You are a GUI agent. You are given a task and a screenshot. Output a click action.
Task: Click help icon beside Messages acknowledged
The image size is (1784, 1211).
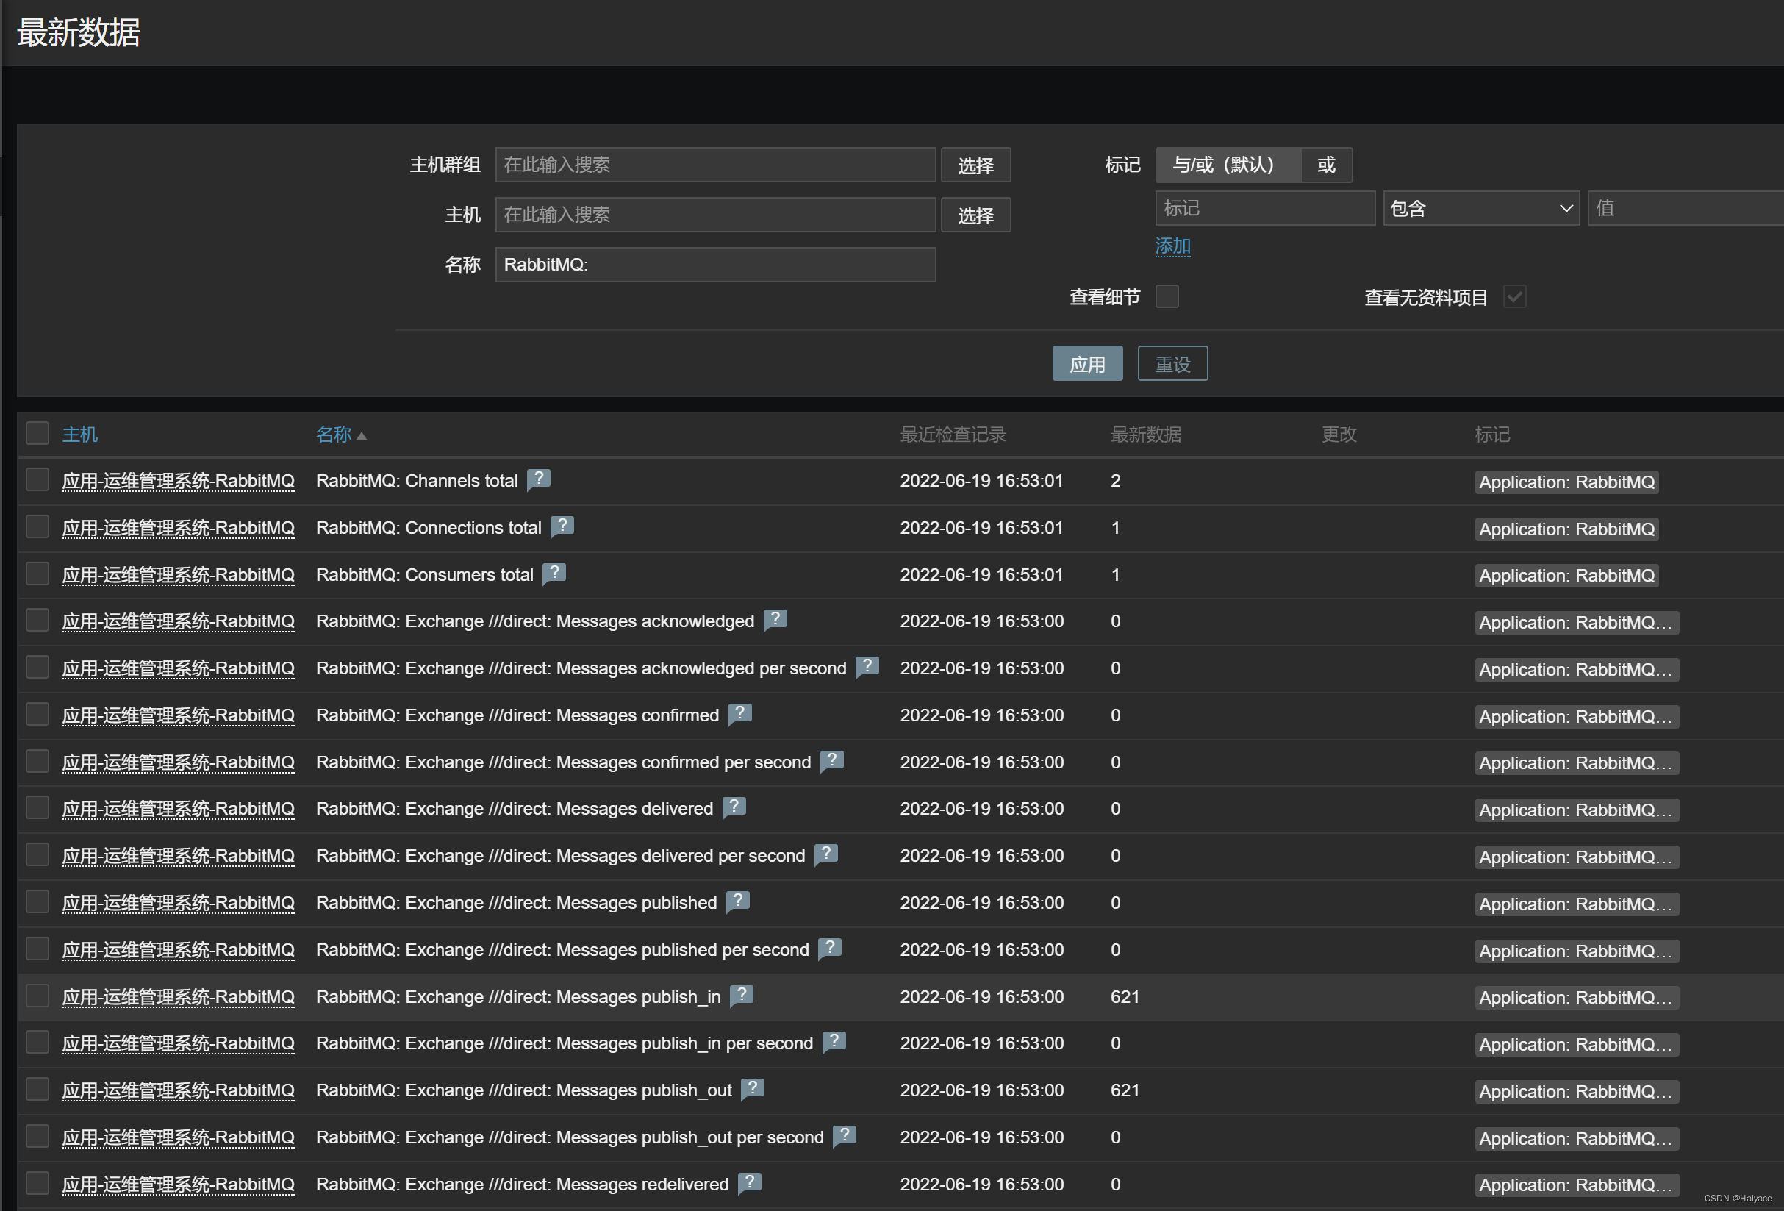pos(775,620)
